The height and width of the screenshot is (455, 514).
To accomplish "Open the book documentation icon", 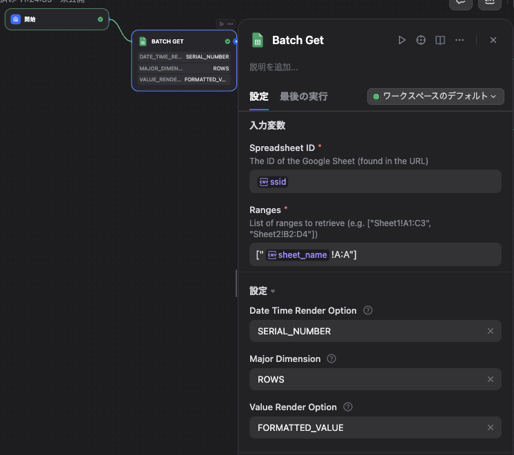I will 440,40.
